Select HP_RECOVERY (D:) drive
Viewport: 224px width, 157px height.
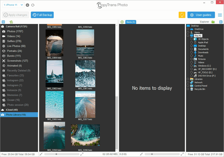(x=207, y=69)
